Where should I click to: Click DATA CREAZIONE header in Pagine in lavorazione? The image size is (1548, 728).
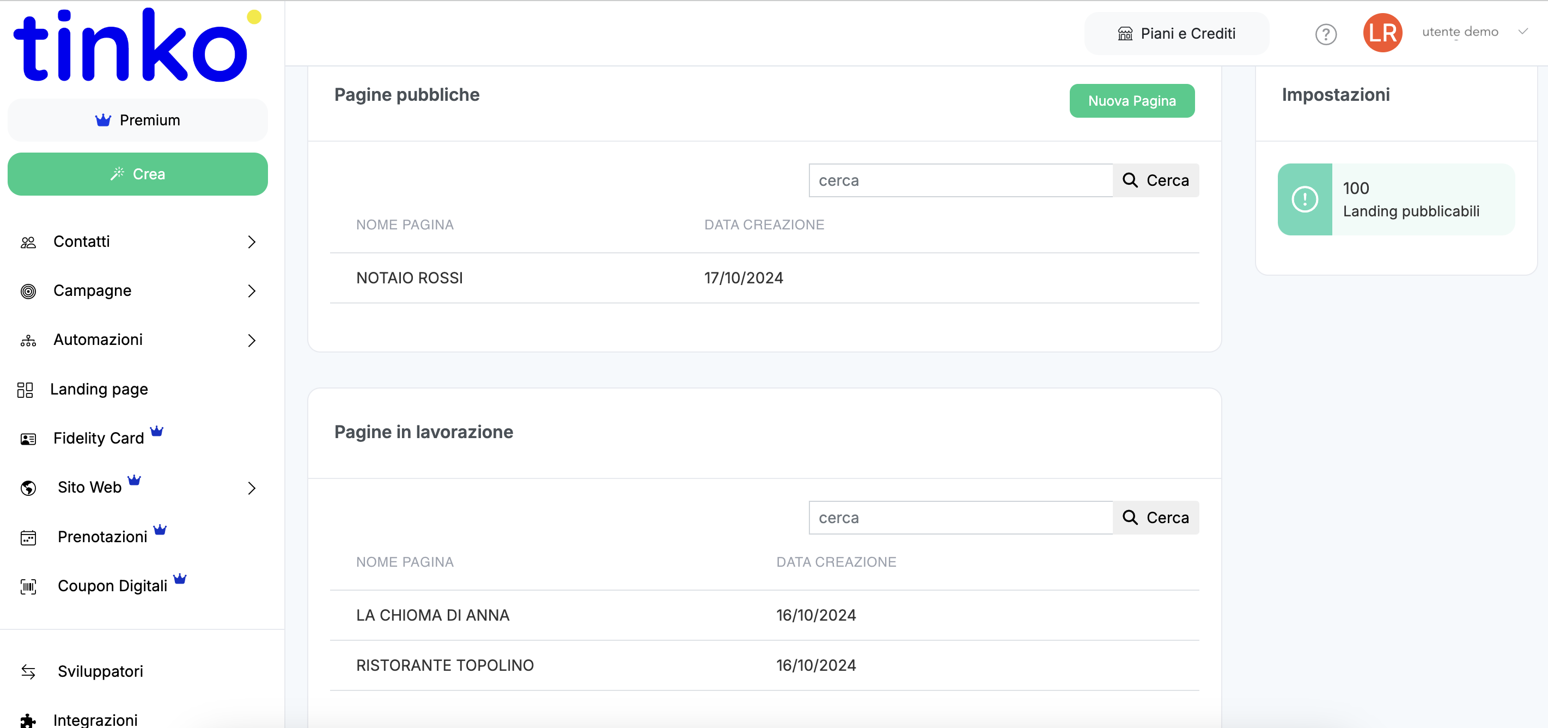[836, 562]
